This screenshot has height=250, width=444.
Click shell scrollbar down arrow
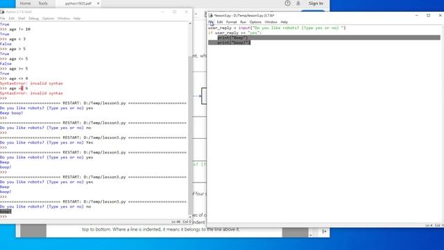tap(190, 217)
